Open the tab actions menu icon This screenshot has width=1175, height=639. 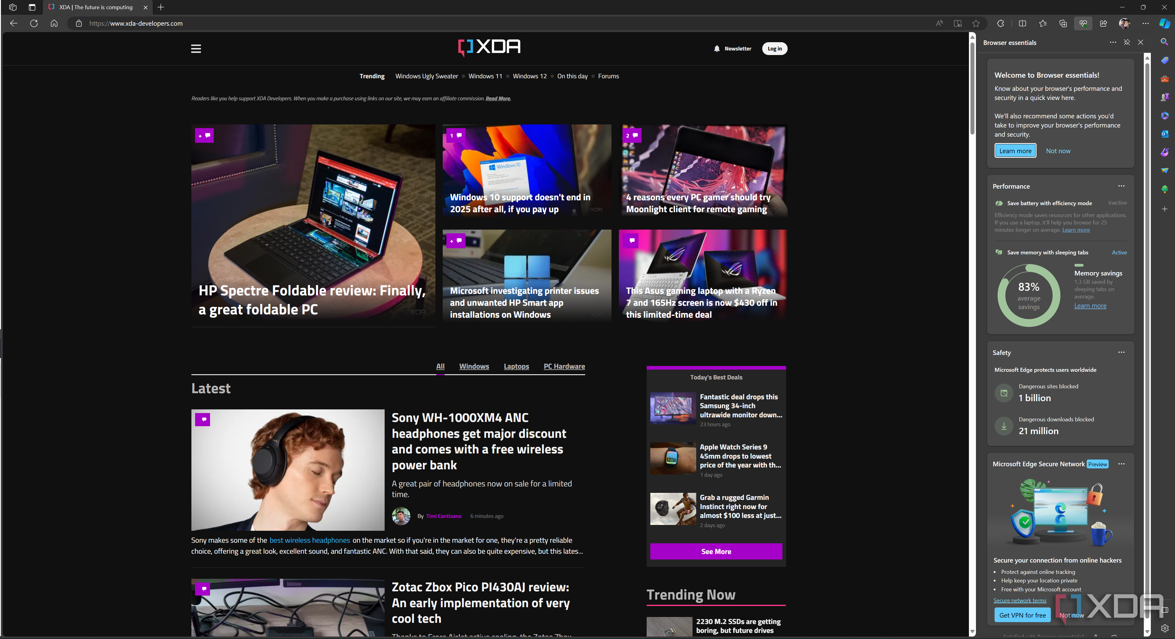click(31, 7)
